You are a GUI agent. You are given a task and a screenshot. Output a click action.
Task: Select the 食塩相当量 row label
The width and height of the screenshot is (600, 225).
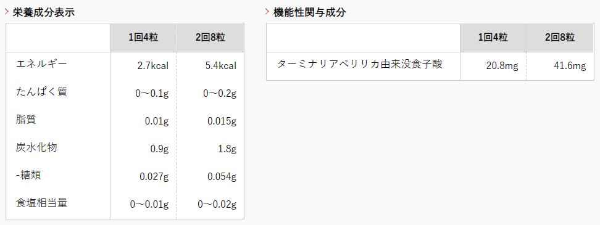coord(41,203)
